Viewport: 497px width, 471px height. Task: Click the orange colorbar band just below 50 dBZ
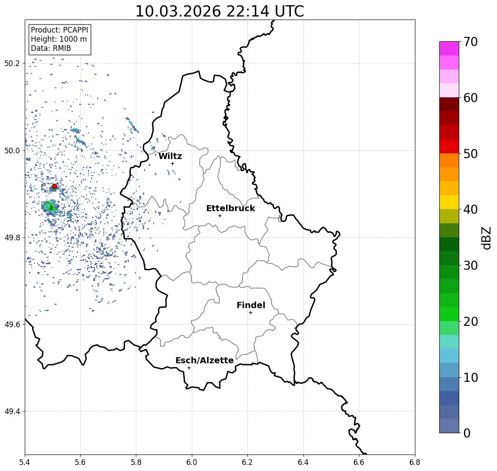pos(449,160)
